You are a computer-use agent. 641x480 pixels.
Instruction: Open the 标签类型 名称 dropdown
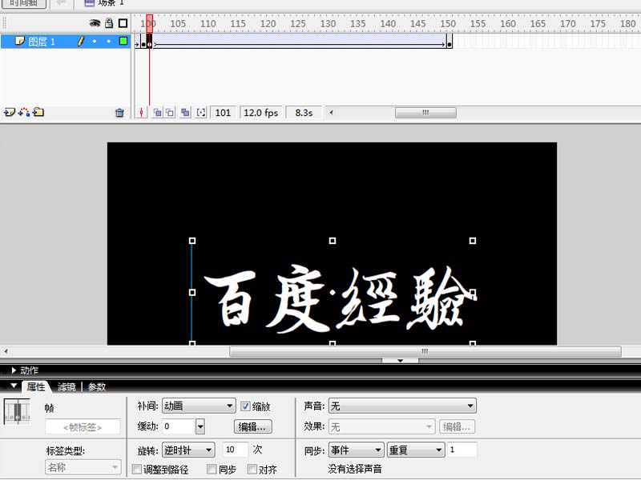pyautogui.click(x=83, y=467)
